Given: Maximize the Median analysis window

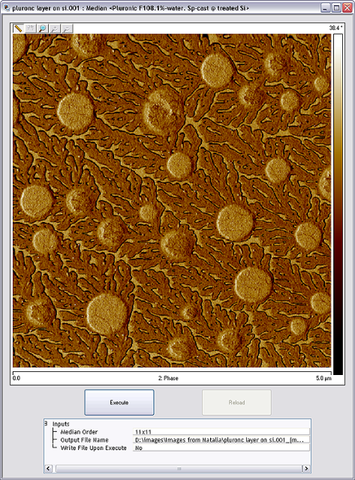Looking at the screenshot, I should click(x=336, y=7).
